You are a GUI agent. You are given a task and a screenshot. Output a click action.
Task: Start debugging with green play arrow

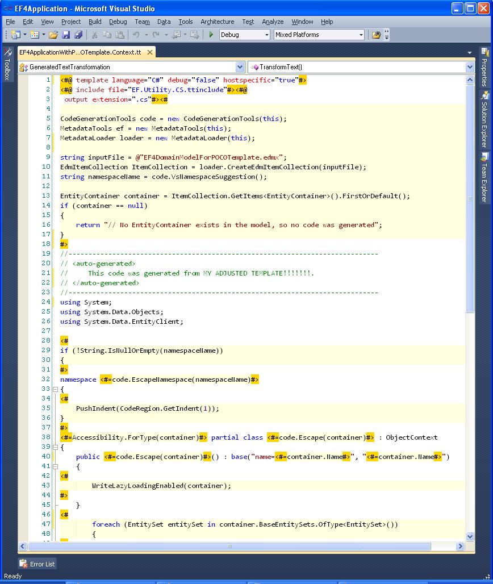click(x=211, y=35)
